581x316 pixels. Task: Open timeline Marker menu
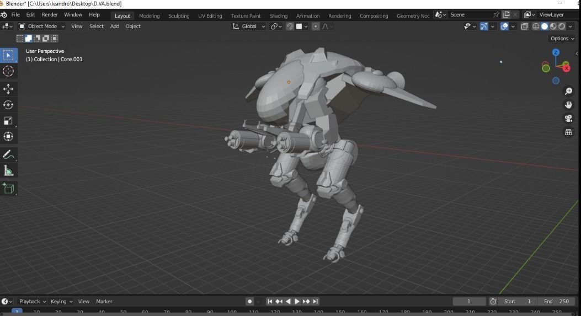click(x=104, y=302)
